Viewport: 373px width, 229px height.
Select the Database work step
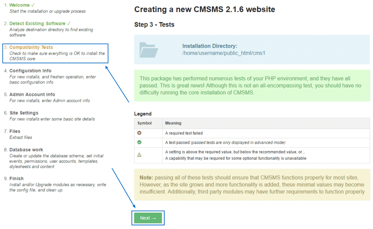27,149
